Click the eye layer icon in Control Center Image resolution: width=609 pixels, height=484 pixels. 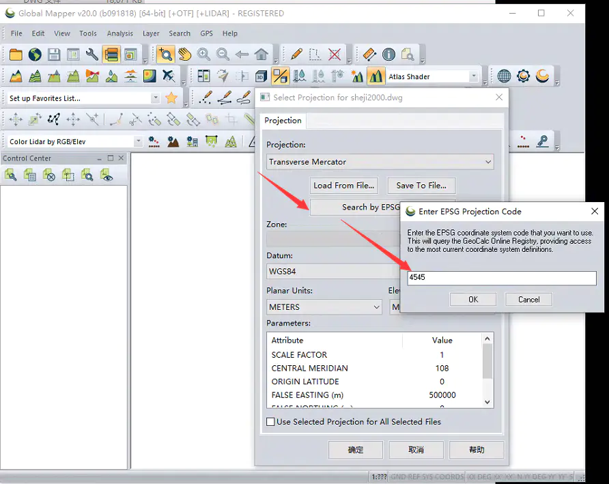point(107,175)
